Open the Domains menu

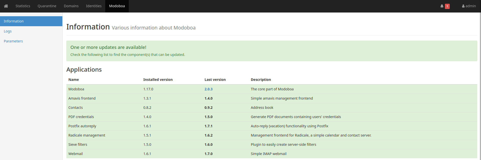click(71, 6)
